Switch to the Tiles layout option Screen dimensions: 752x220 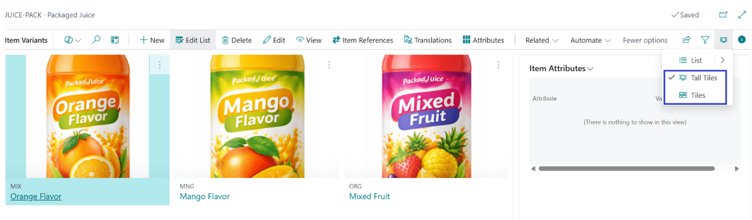(x=697, y=96)
